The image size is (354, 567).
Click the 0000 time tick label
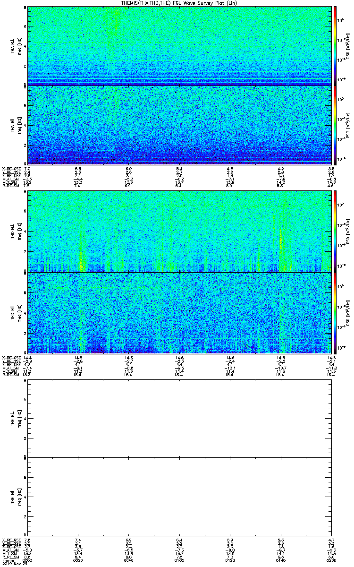tap(28, 560)
